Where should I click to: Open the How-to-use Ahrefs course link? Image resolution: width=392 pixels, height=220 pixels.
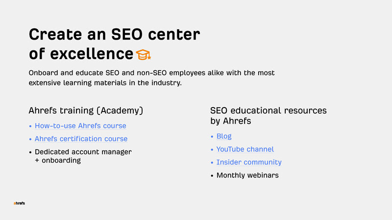pos(80,126)
